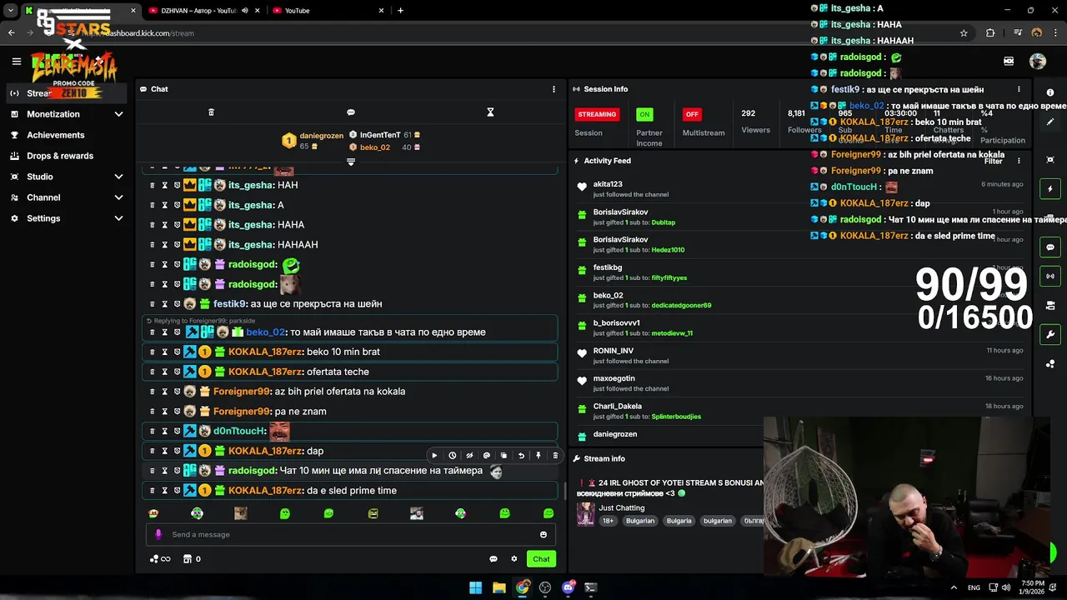Screen dimensions: 1067x600
Task: Toggle the Multistream OFF badge
Action: 692,114
